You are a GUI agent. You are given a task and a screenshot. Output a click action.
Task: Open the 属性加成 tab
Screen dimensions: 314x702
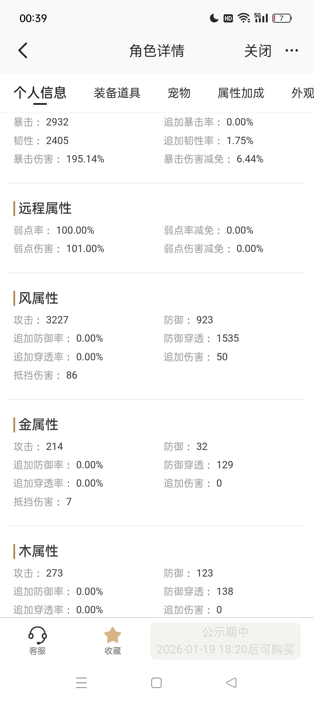[x=241, y=93]
